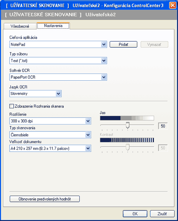Click the Pridať button
The width and height of the screenshot is (178, 221).
coord(123,44)
